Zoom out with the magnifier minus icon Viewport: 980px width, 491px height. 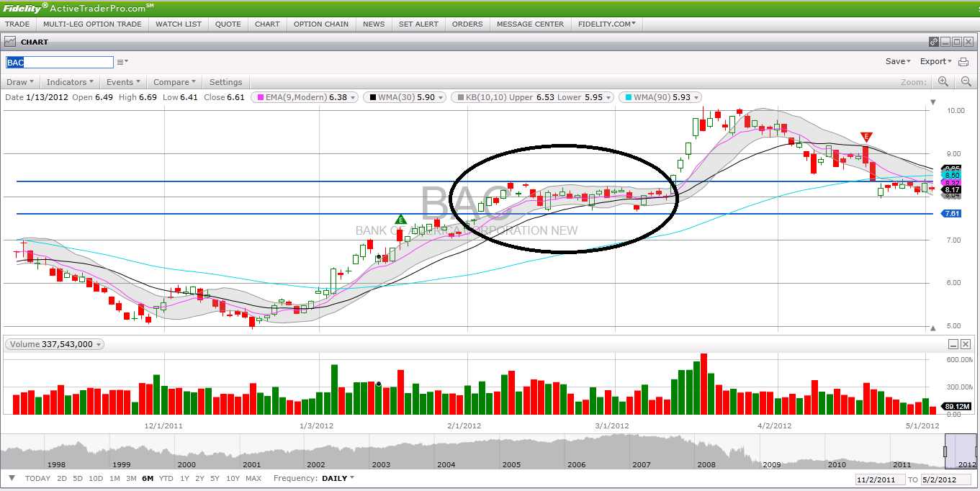pyautogui.click(x=966, y=82)
